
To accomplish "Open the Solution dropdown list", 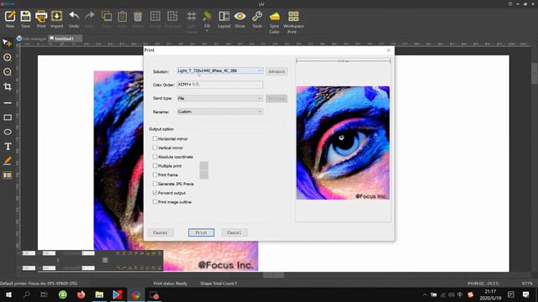I will [220, 70].
